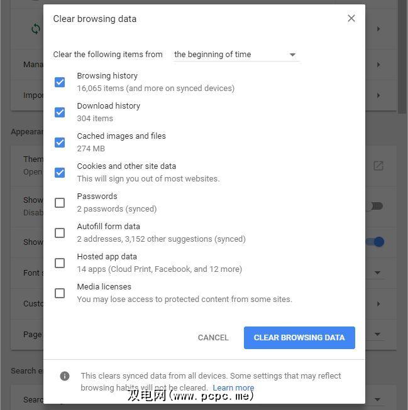Uncheck the Browsing history checkbox

pyautogui.click(x=60, y=82)
